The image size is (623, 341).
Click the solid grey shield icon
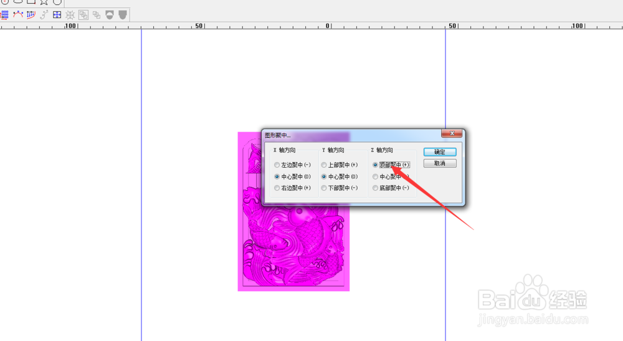pos(123,15)
